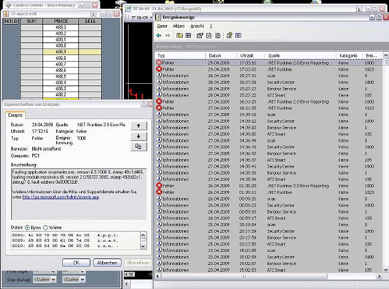Viewport: 389px width, 289px height.
Task: Click the chart window title icon for TF 06-09
Action: pyautogui.click(x=128, y=9)
